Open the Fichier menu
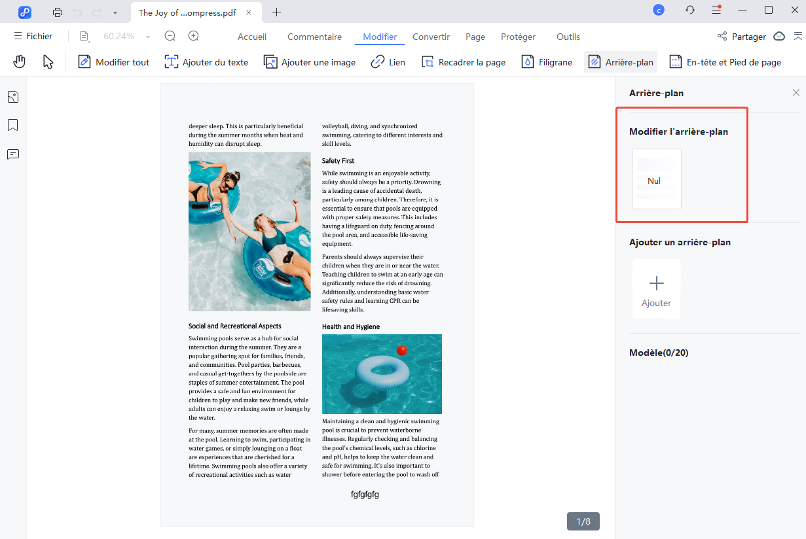 pos(33,36)
